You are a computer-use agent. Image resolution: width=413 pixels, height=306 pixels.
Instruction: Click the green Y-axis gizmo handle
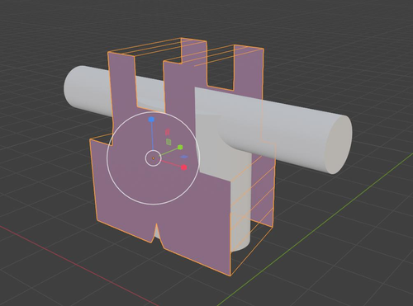tap(180, 147)
